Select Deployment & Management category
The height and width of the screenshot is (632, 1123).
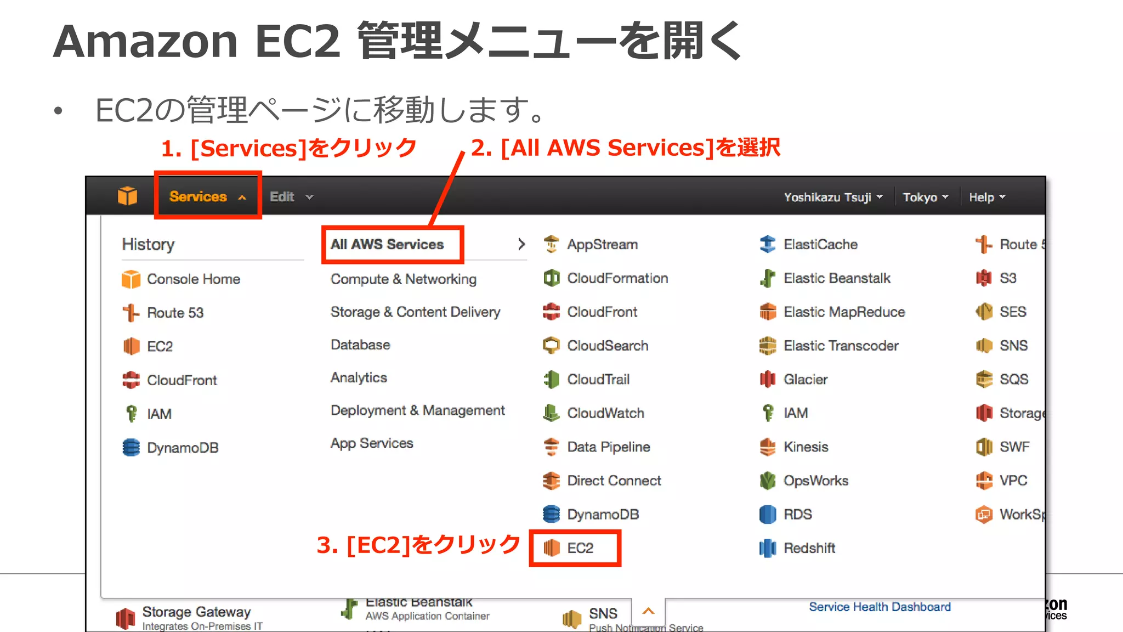point(417,410)
